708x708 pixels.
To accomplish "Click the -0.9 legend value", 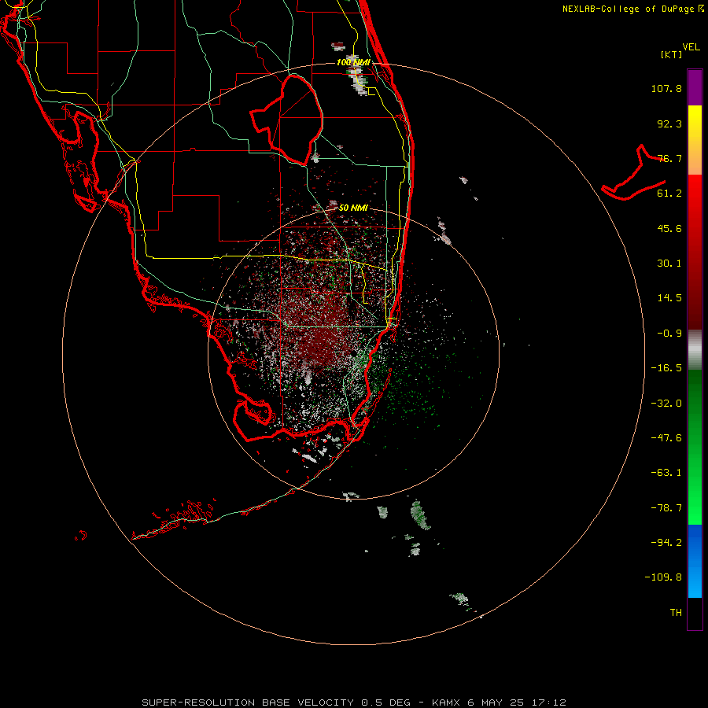I will (669, 334).
